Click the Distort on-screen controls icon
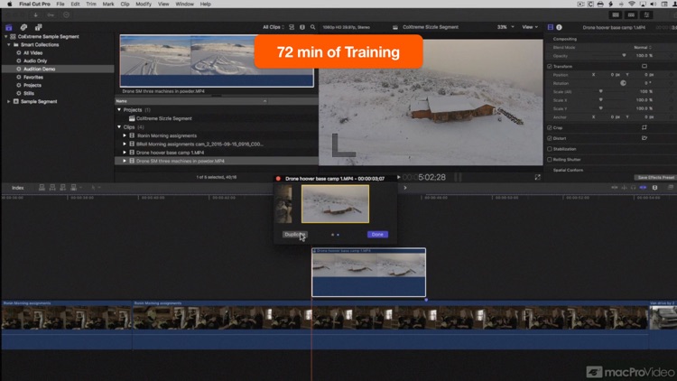Viewport: 677px width, 381px height. click(645, 138)
